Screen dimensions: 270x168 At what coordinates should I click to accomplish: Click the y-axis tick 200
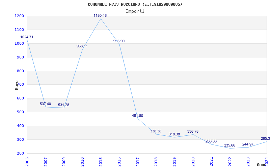[x=21, y=154]
